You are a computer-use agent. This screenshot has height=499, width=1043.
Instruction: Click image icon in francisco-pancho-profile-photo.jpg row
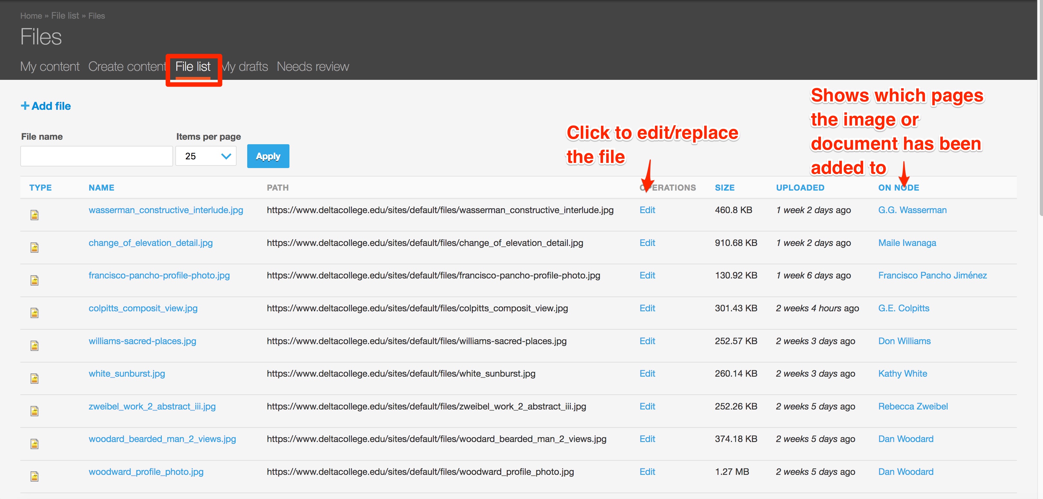[34, 280]
